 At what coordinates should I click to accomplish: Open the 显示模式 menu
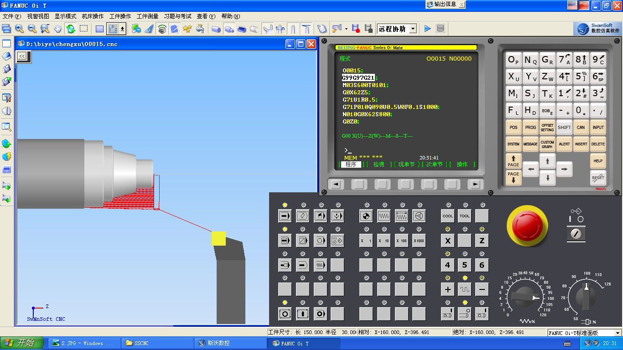point(65,16)
